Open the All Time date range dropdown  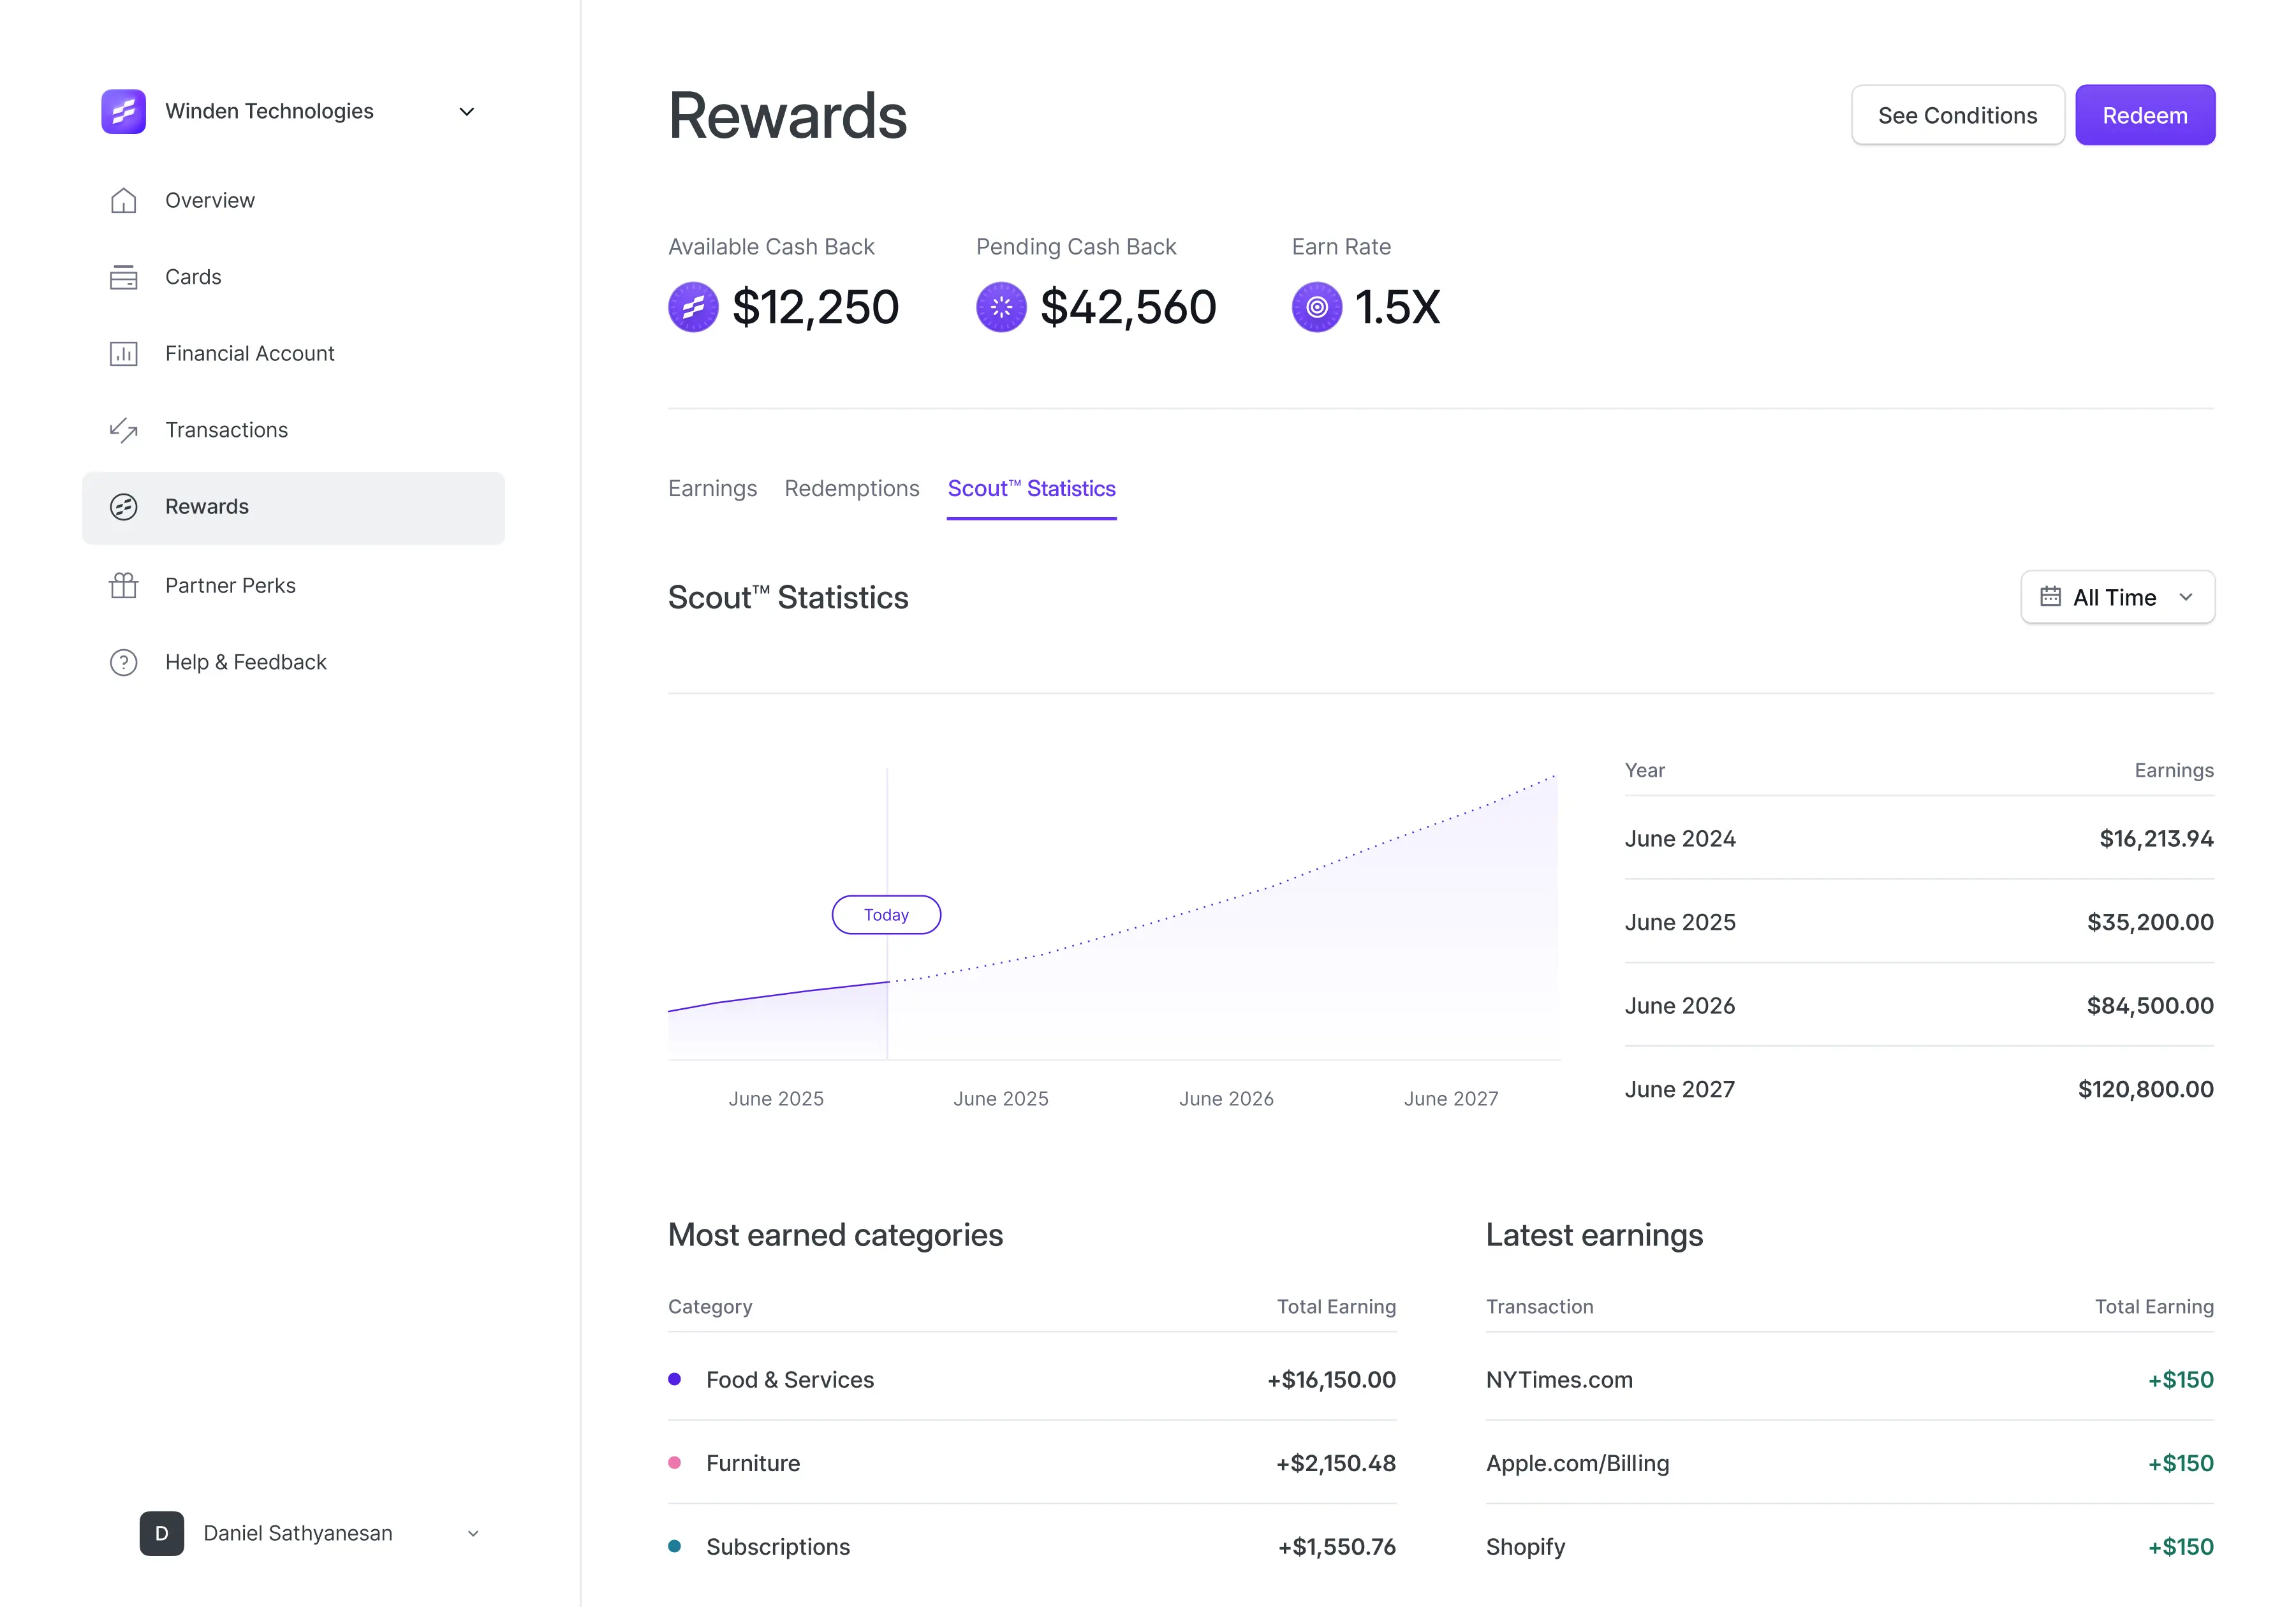tap(2117, 597)
